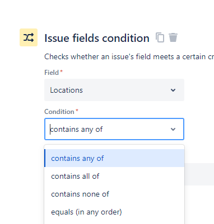Viewport: 214px width, 224px height.
Task: Select the "contains any of" option
Action: (114, 158)
